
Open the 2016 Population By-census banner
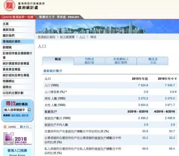17,139
